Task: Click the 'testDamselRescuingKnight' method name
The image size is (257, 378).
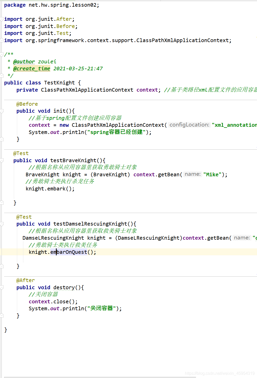Action: click(90, 224)
